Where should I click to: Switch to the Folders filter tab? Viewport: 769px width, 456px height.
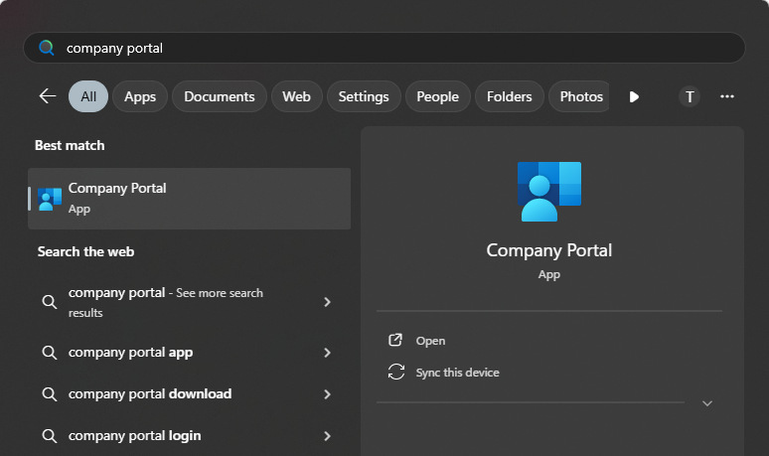tap(509, 96)
